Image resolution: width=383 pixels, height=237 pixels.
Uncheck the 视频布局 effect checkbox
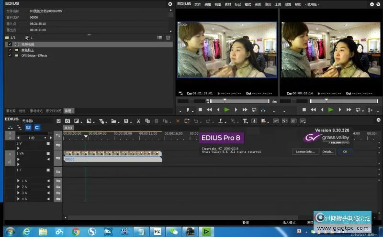[10, 44]
